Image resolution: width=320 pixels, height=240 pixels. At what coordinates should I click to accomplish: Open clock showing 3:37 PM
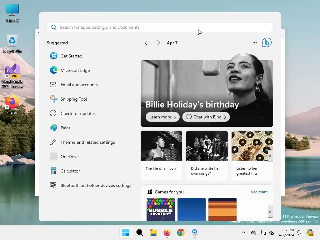pyautogui.click(x=286, y=232)
